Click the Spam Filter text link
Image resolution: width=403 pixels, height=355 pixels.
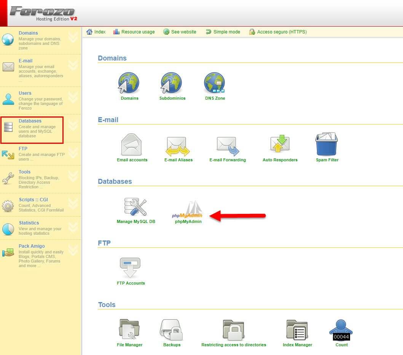pyautogui.click(x=327, y=160)
